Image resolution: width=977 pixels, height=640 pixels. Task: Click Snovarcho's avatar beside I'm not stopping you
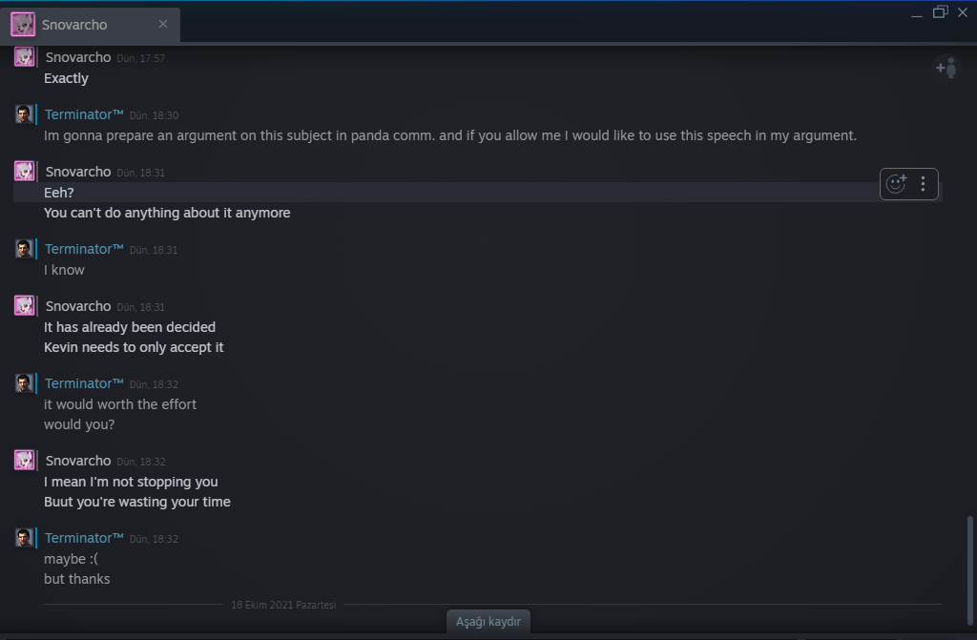24,461
